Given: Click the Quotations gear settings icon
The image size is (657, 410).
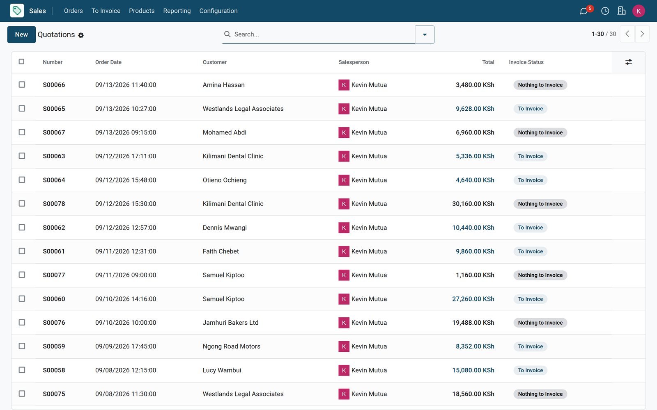Looking at the screenshot, I should [81, 35].
